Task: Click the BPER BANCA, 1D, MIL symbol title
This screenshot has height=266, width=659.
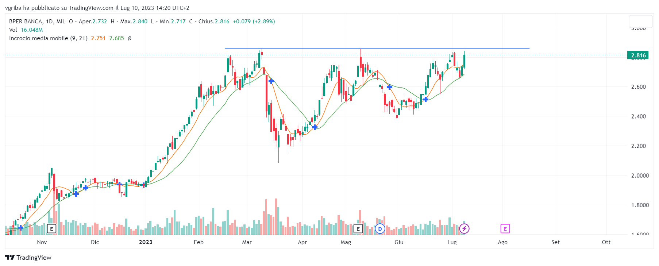Action: pos(37,22)
